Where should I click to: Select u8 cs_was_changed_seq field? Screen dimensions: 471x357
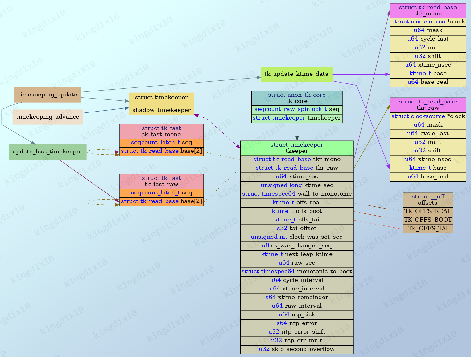tap(297, 246)
